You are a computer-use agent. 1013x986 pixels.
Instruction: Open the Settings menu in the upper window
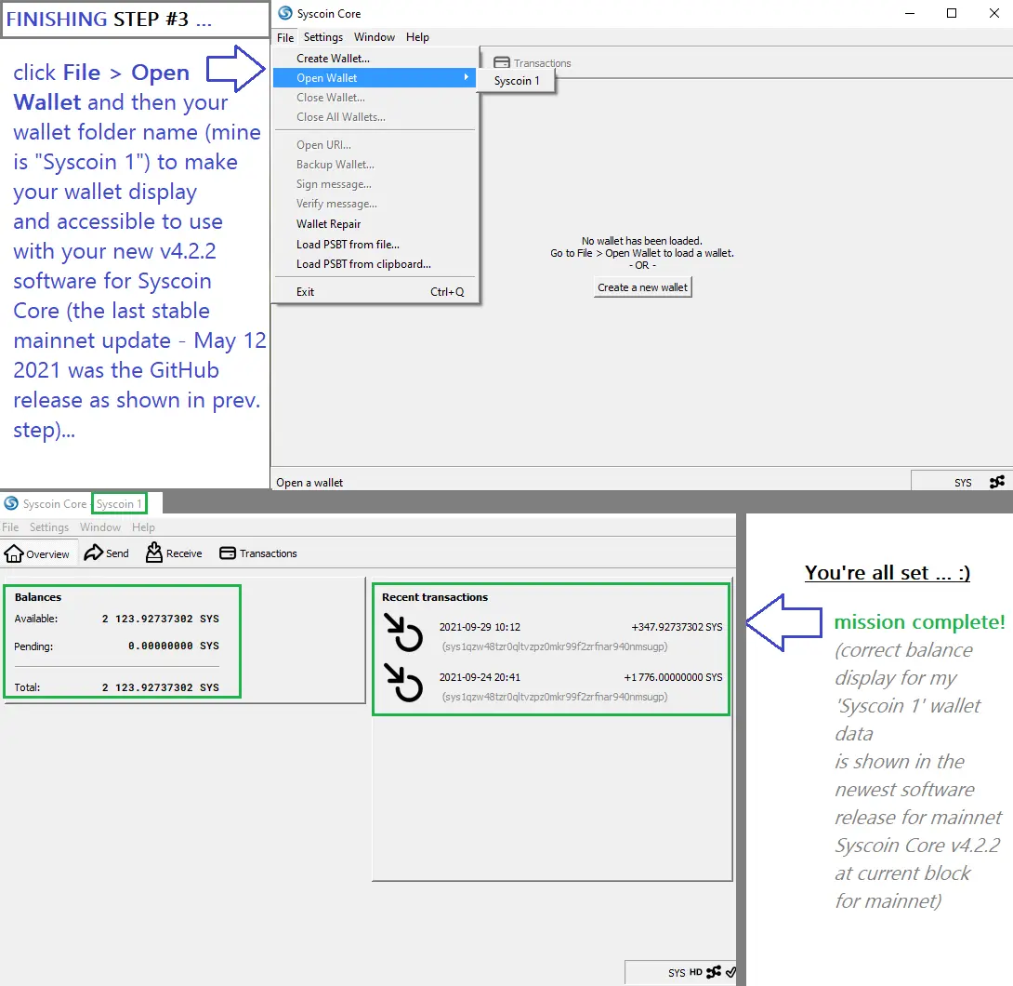(323, 37)
